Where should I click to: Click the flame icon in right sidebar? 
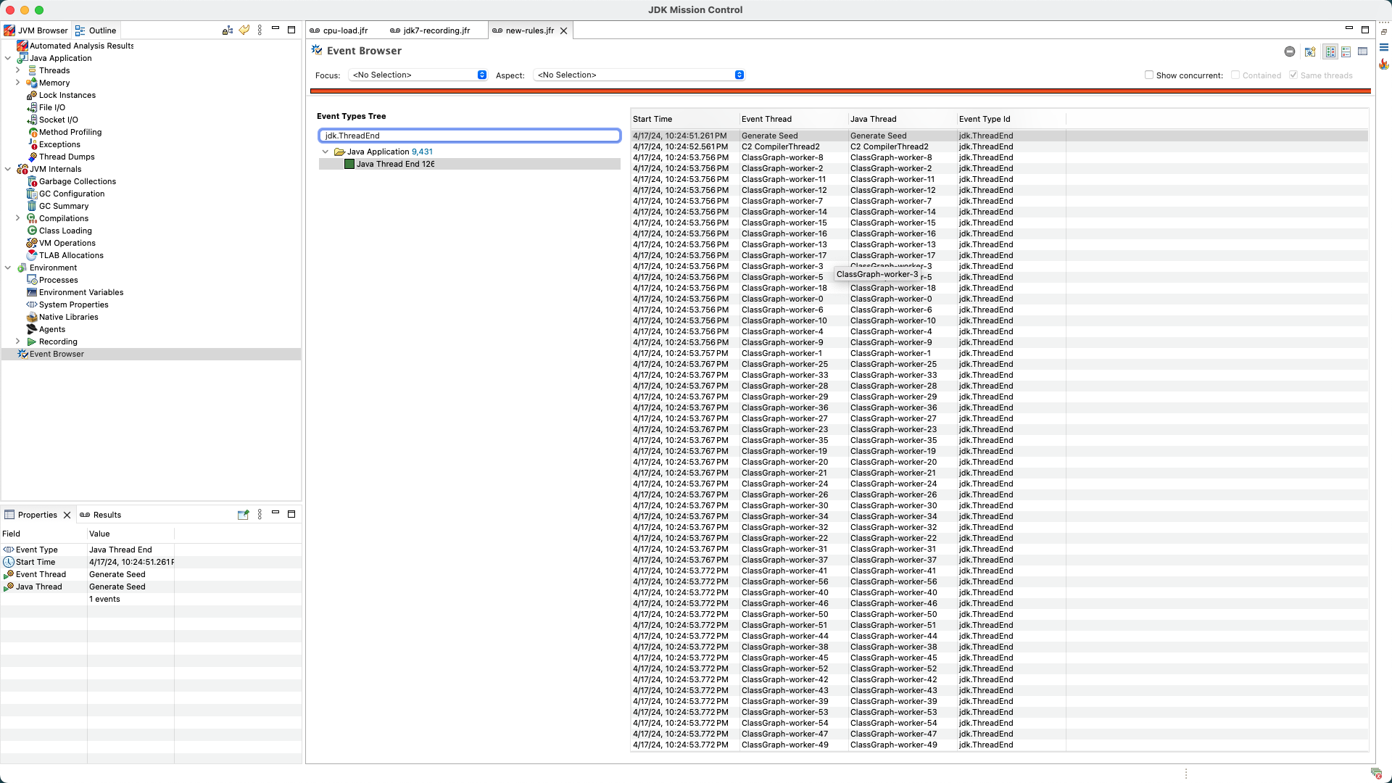tap(1384, 65)
